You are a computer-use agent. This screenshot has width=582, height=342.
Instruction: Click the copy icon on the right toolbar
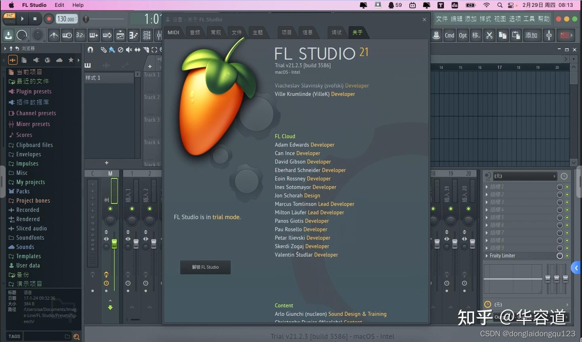click(503, 35)
